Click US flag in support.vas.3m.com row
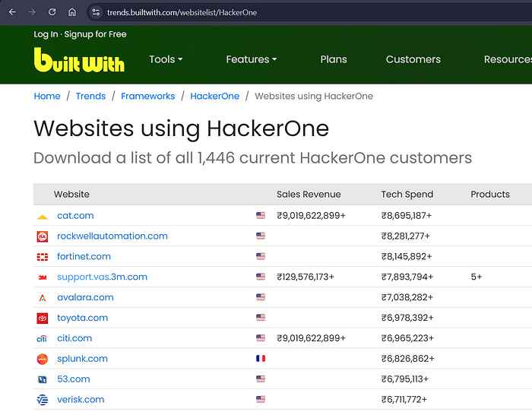Screen dimensions: 532x412 point(261,277)
